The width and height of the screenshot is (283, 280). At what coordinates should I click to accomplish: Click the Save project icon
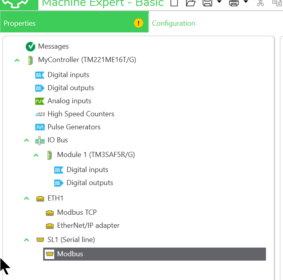207,3
